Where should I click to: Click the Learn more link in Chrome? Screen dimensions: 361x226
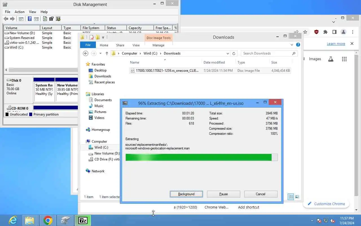pos(336,44)
